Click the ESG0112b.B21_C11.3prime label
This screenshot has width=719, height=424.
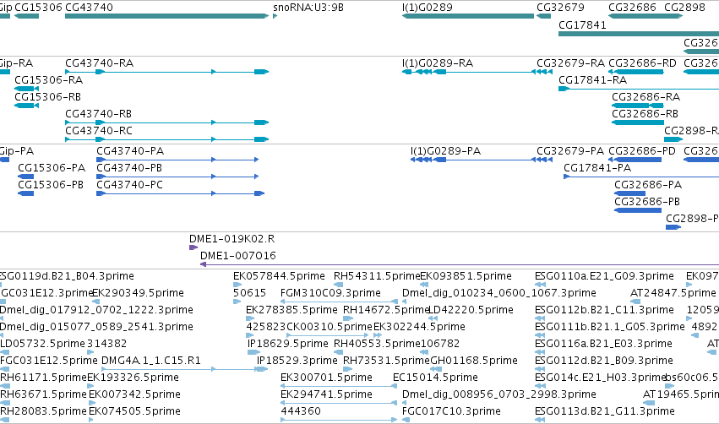point(604,310)
